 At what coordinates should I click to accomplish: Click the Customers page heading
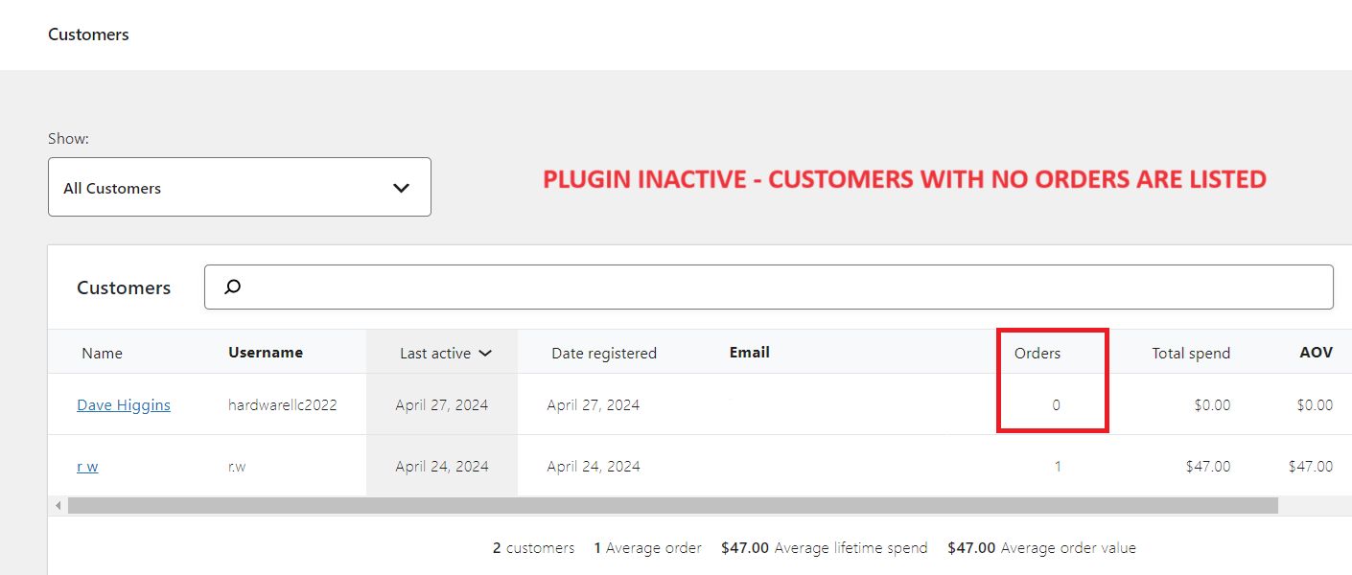pos(88,34)
